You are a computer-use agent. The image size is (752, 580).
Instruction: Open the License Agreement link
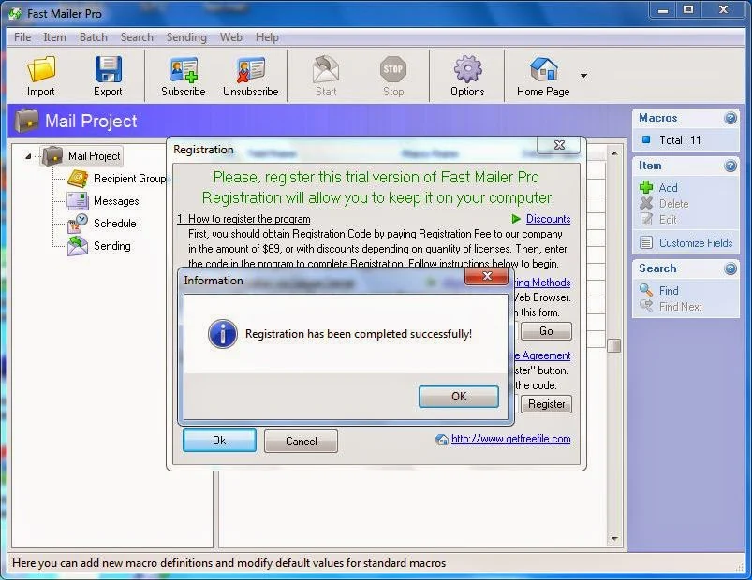[x=542, y=355]
